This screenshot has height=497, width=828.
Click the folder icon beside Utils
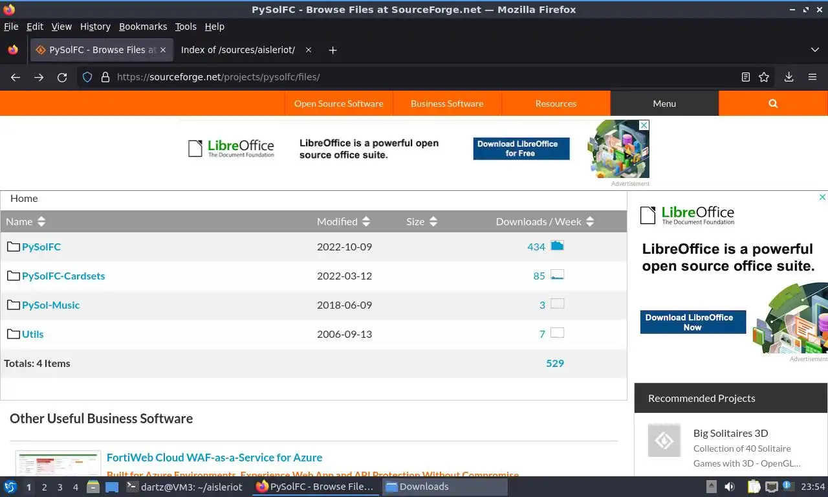(x=14, y=334)
